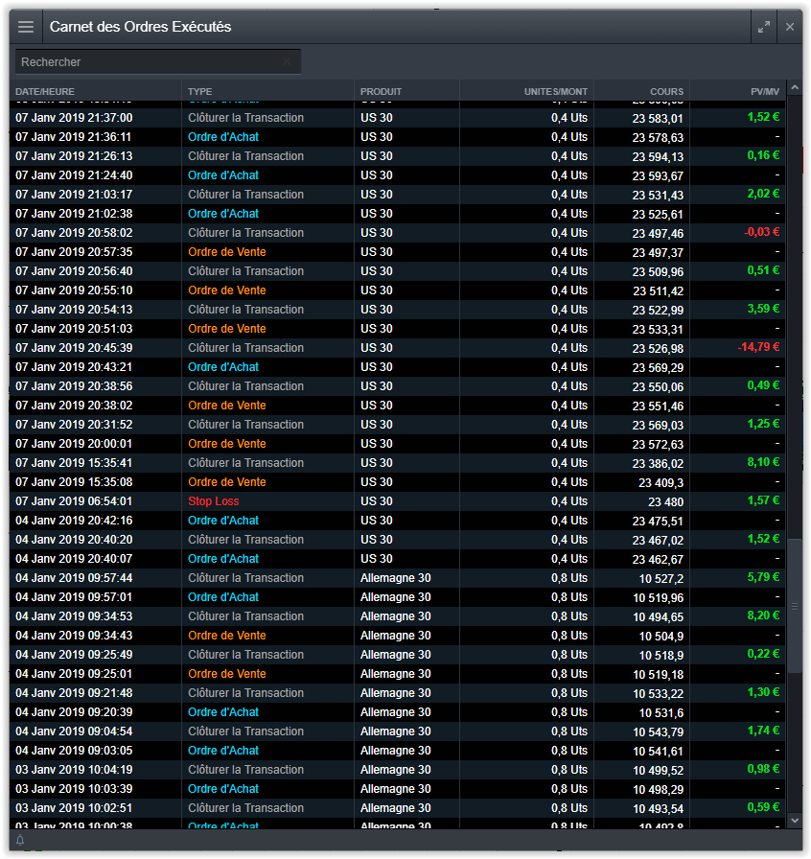The height and width of the screenshot is (859, 811).
Task: Select the Clôturer la Transaction at 10:04:19
Action: click(x=245, y=770)
